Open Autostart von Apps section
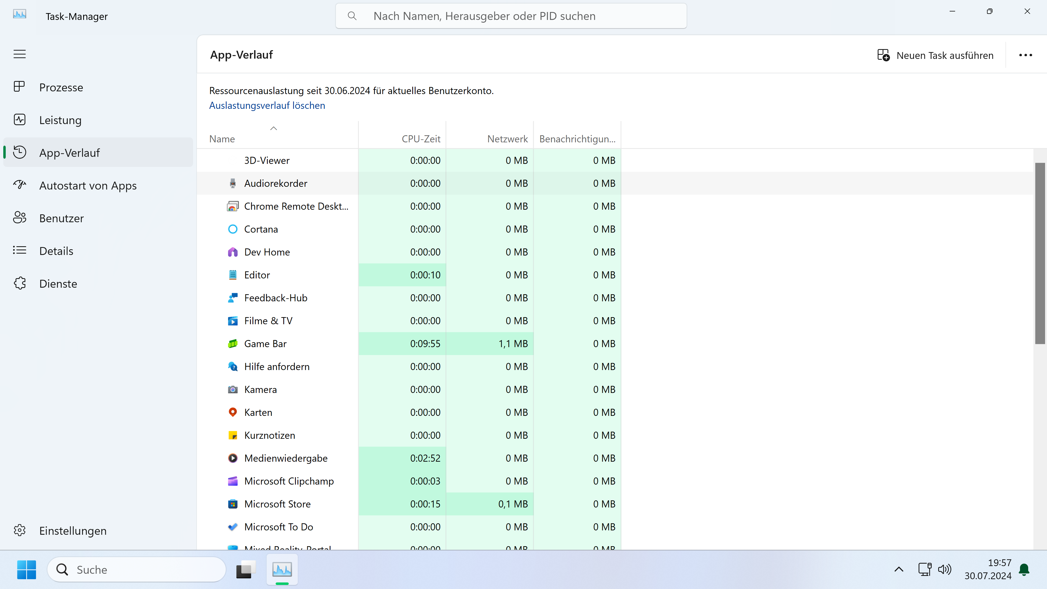Image resolution: width=1047 pixels, height=589 pixels. (88, 185)
